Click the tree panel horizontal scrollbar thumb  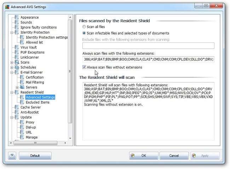35,143
